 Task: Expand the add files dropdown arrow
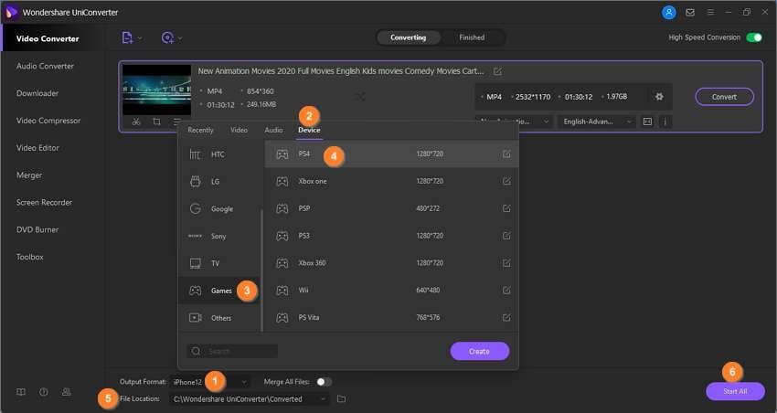coord(140,38)
